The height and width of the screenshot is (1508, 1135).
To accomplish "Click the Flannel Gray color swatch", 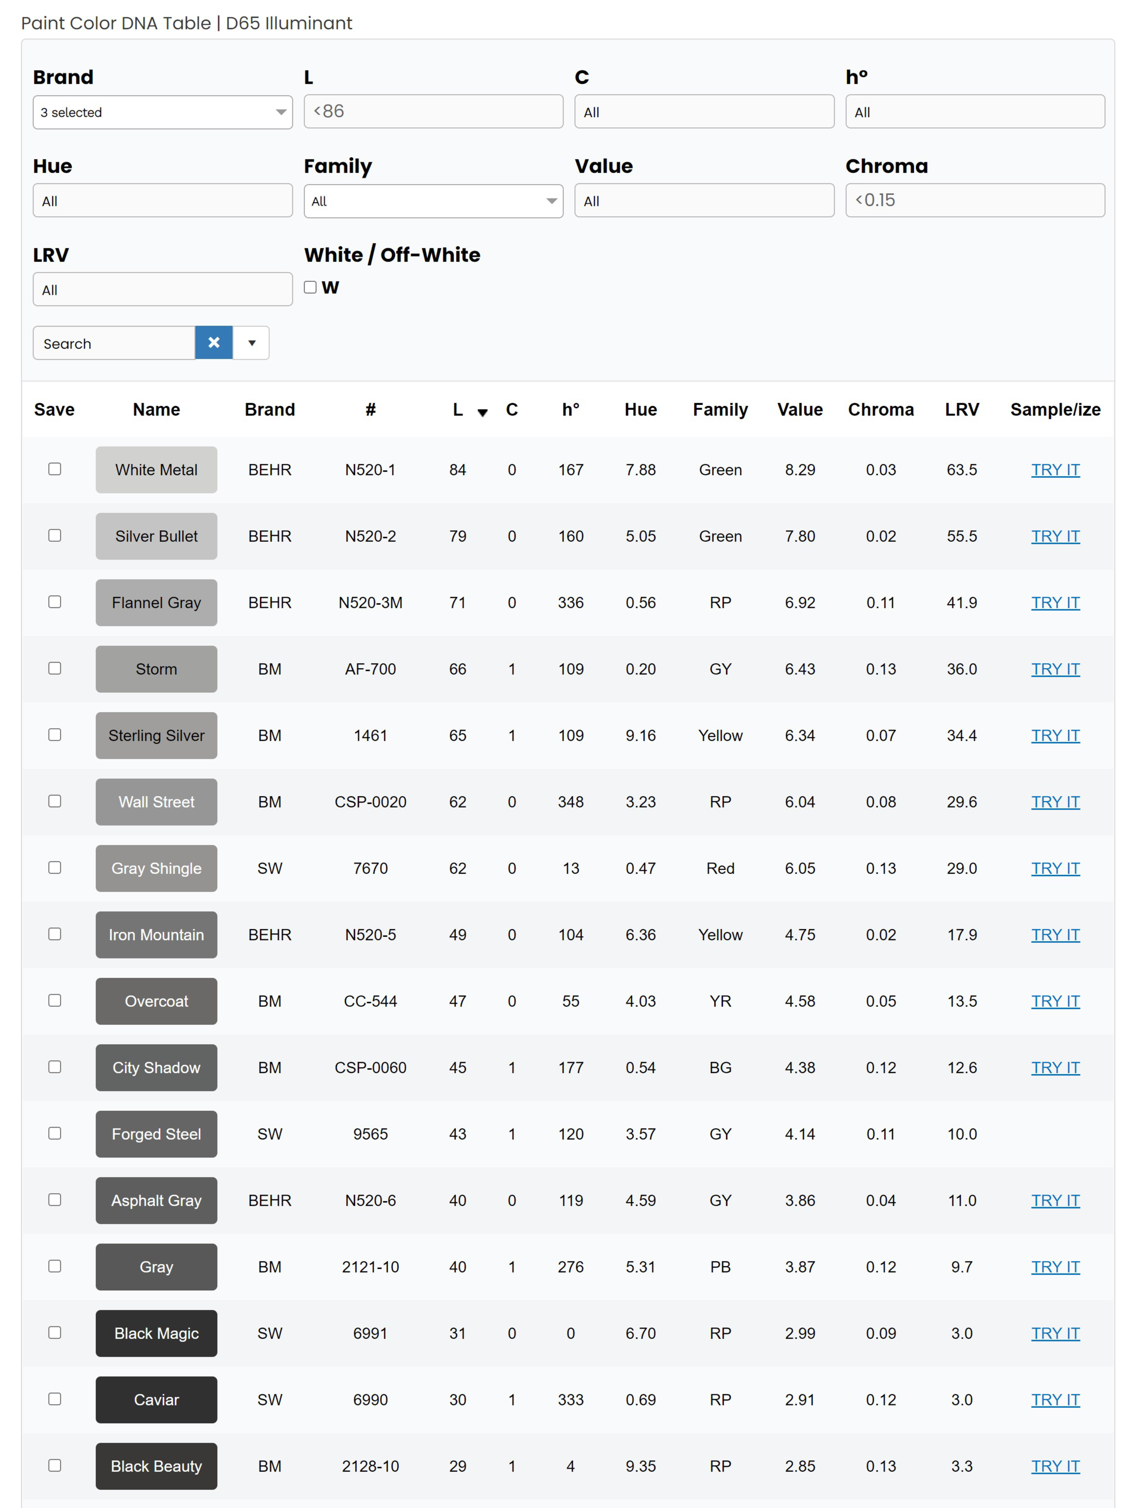I will pos(156,603).
